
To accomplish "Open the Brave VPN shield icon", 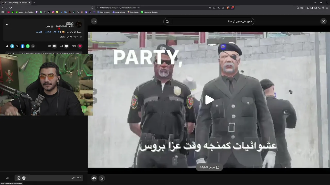I will tap(323, 8).
